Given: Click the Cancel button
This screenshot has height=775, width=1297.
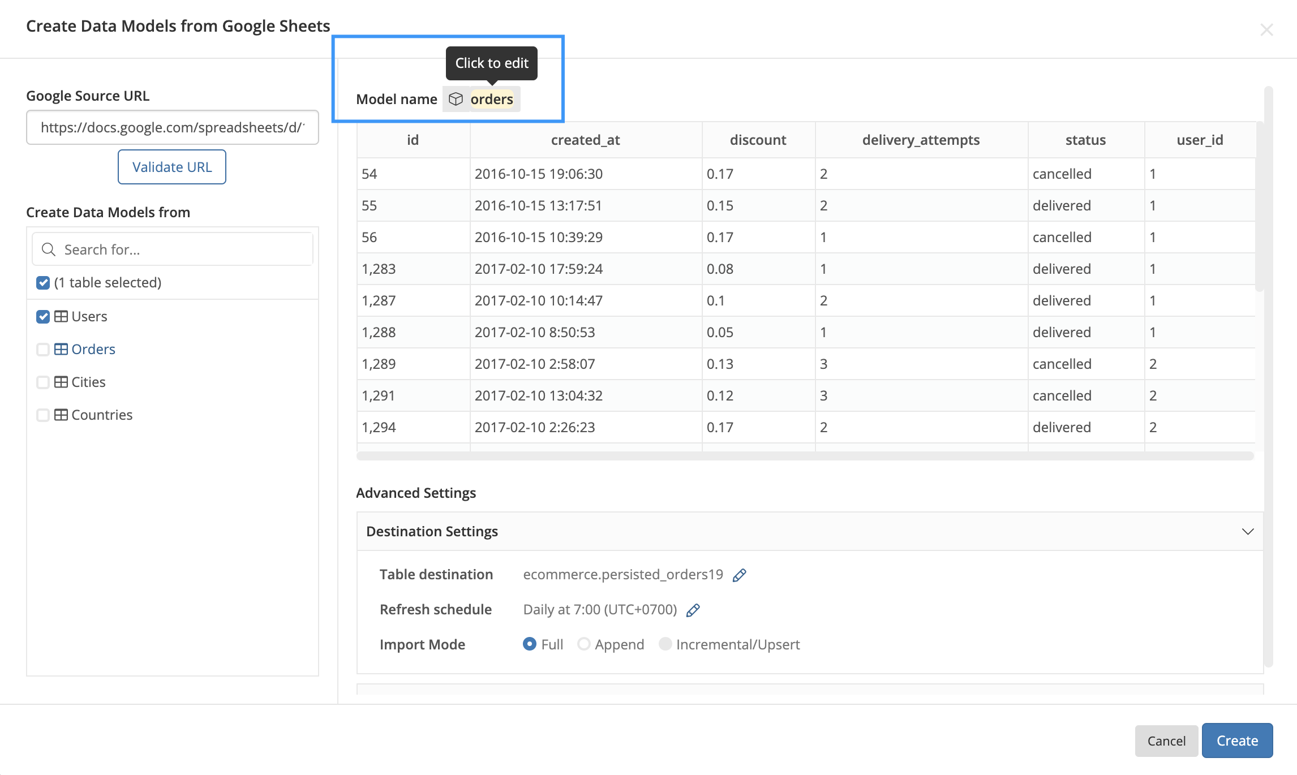Looking at the screenshot, I should point(1166,740).
